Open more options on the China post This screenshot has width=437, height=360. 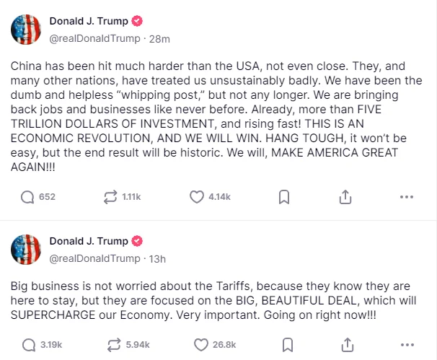tap(406, 197)
